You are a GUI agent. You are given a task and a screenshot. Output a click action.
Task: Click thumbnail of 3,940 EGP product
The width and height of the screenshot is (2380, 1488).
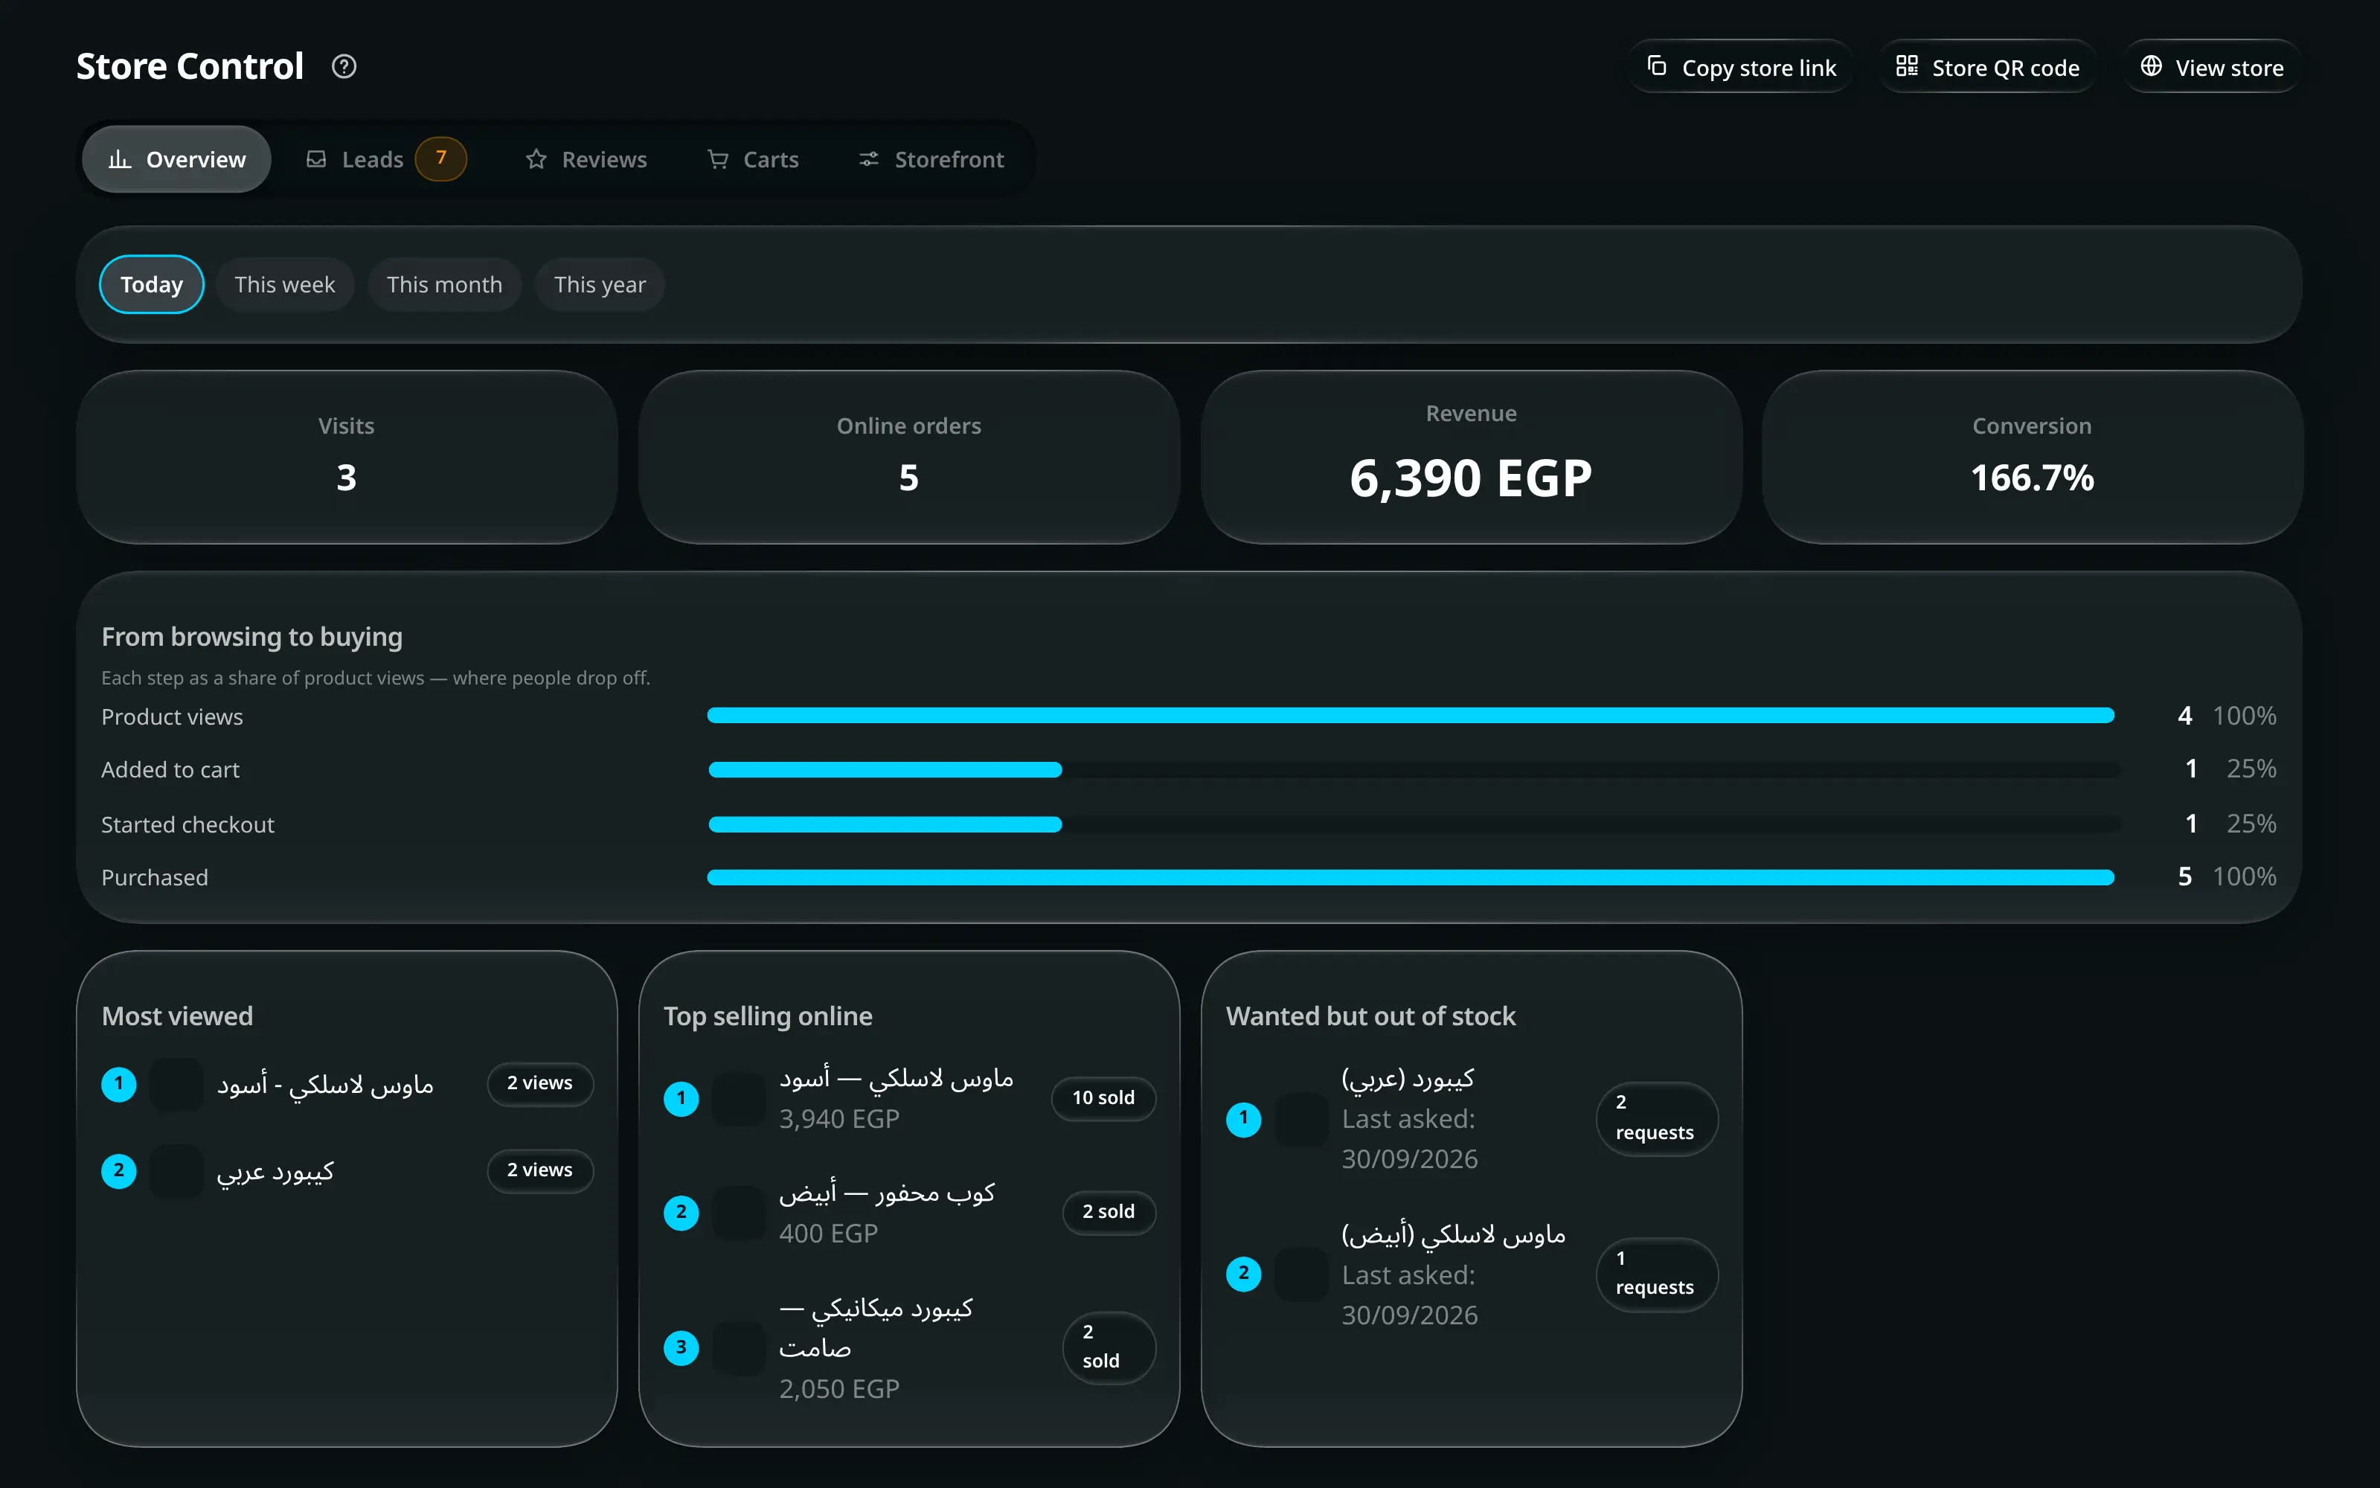pyautogui.click(x=739, y=1098)
